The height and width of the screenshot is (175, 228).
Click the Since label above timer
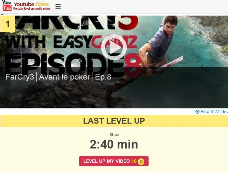[114, 135]
